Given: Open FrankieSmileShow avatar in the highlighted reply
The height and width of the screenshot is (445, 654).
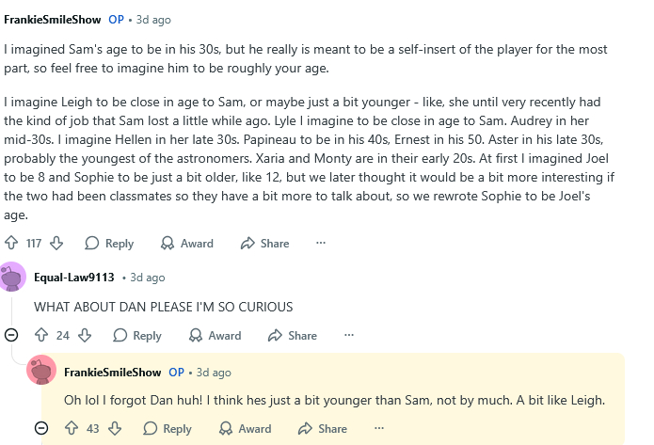Looking at the screenshot, I should (x=43, y=372).
